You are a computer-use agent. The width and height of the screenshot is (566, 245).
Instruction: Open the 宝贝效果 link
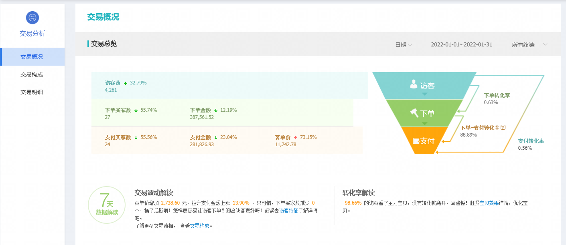click(489, 203)
